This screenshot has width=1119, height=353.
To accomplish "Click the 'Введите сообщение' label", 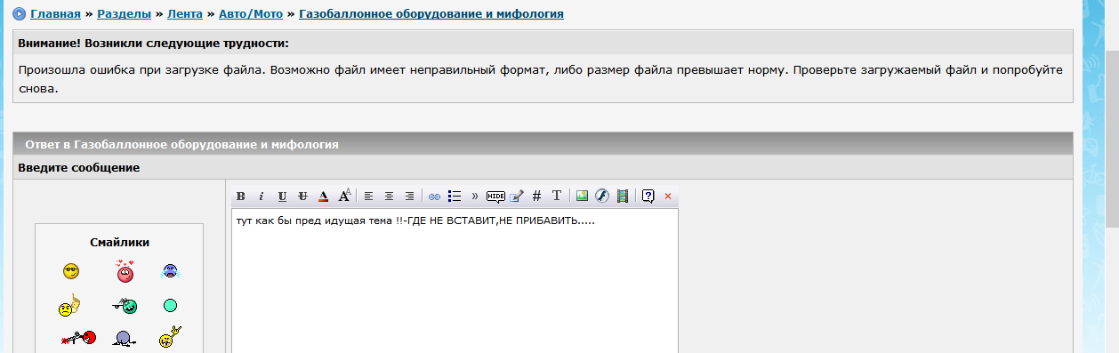I will pyautogui.click(x=79, y=167).
